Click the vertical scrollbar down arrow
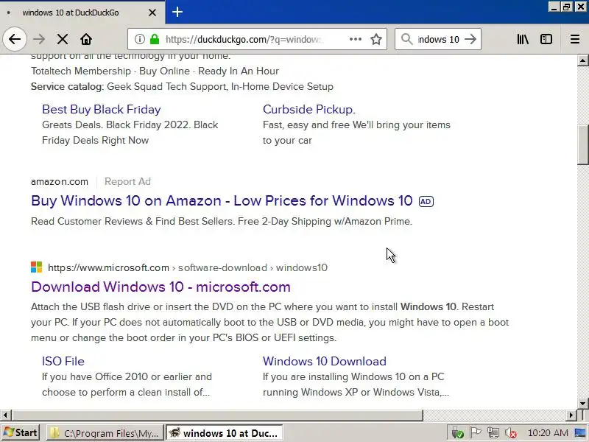The image size is (589, 442). coord(582,404)
